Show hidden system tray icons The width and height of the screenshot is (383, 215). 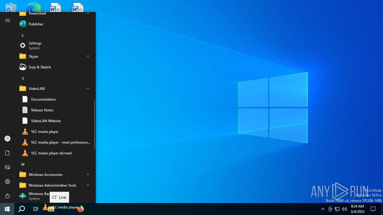point(323,209)
